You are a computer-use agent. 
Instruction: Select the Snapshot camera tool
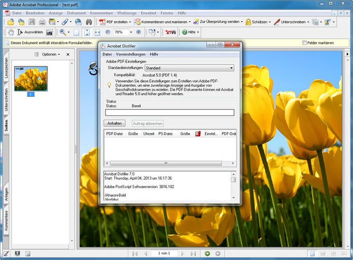[x=49, y=32]
